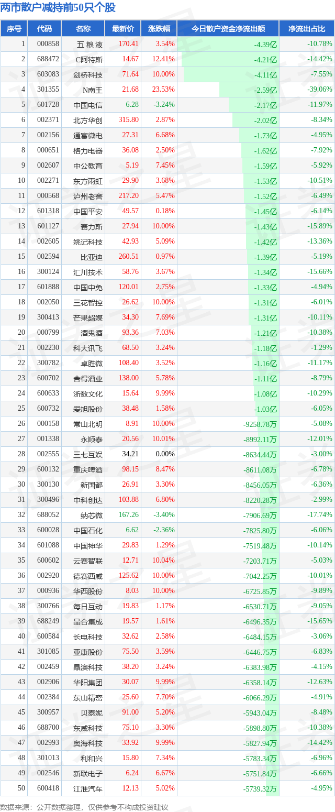
Task: Click stock name 永顺泰
Action: (92, 439)
